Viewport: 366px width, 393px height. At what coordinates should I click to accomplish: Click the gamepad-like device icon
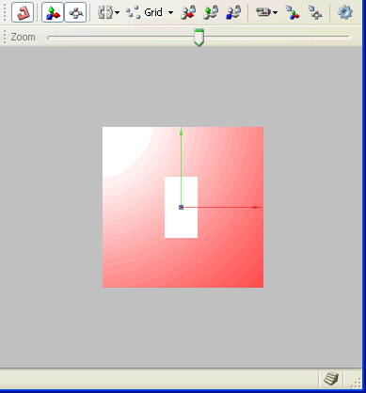point(263,12)
